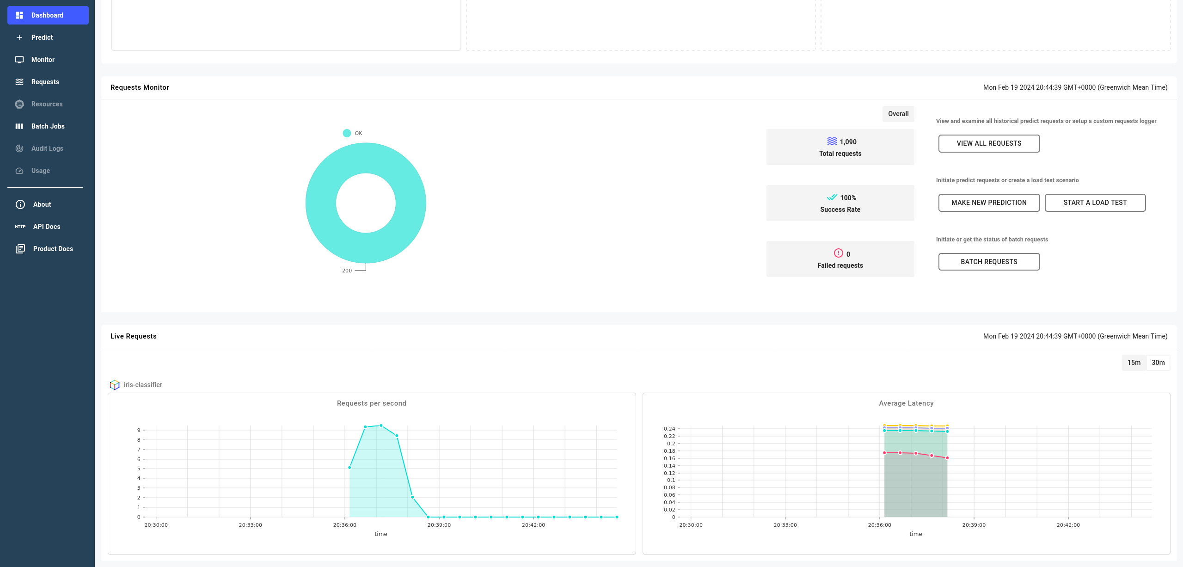Click the Resources helm wheel icon

coord(19,104)
